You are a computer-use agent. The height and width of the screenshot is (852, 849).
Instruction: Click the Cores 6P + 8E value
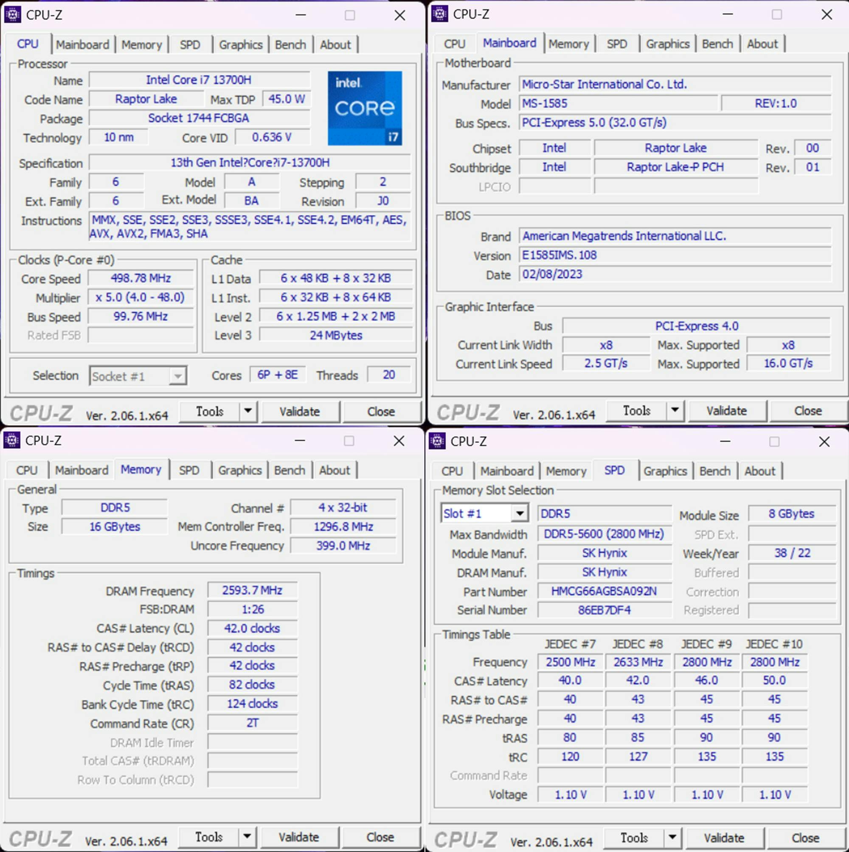click(x=278, y=375)
